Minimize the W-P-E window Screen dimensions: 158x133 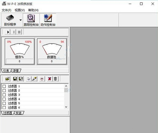tap(130, 4)
